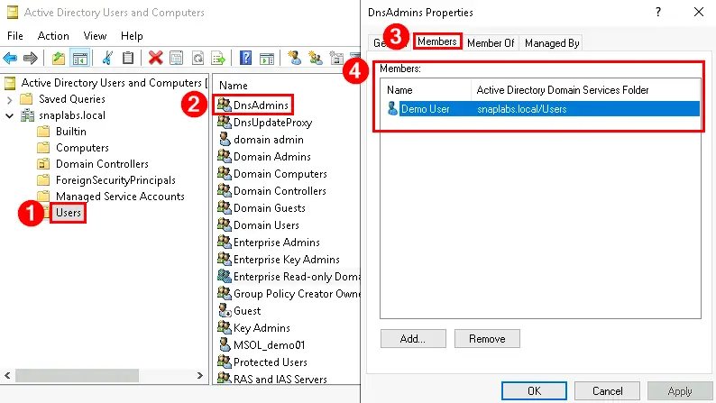Click the Create new user icon
Viewport: 716px width, 403px height.
coord(295,58)
